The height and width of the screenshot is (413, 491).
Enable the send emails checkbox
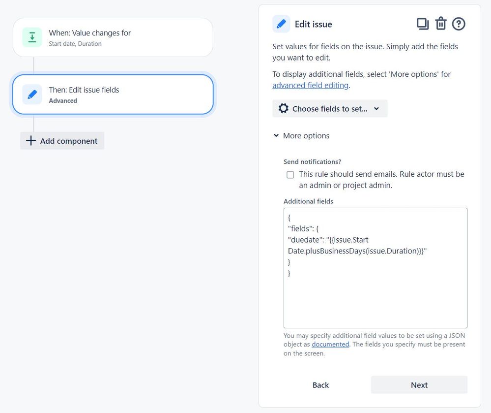tap(290, 175)
